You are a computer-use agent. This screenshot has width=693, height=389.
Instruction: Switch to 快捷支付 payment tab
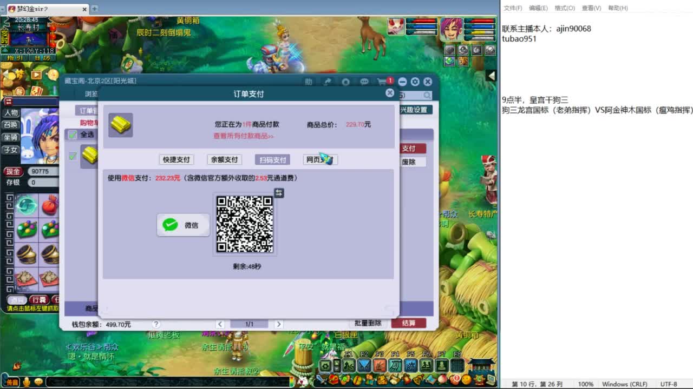[176, 160]
